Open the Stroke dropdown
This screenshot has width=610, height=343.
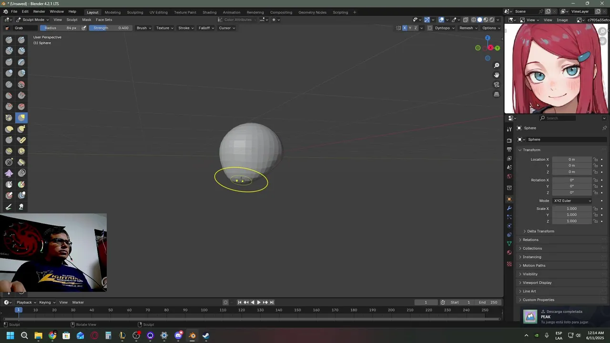(186, 28)
